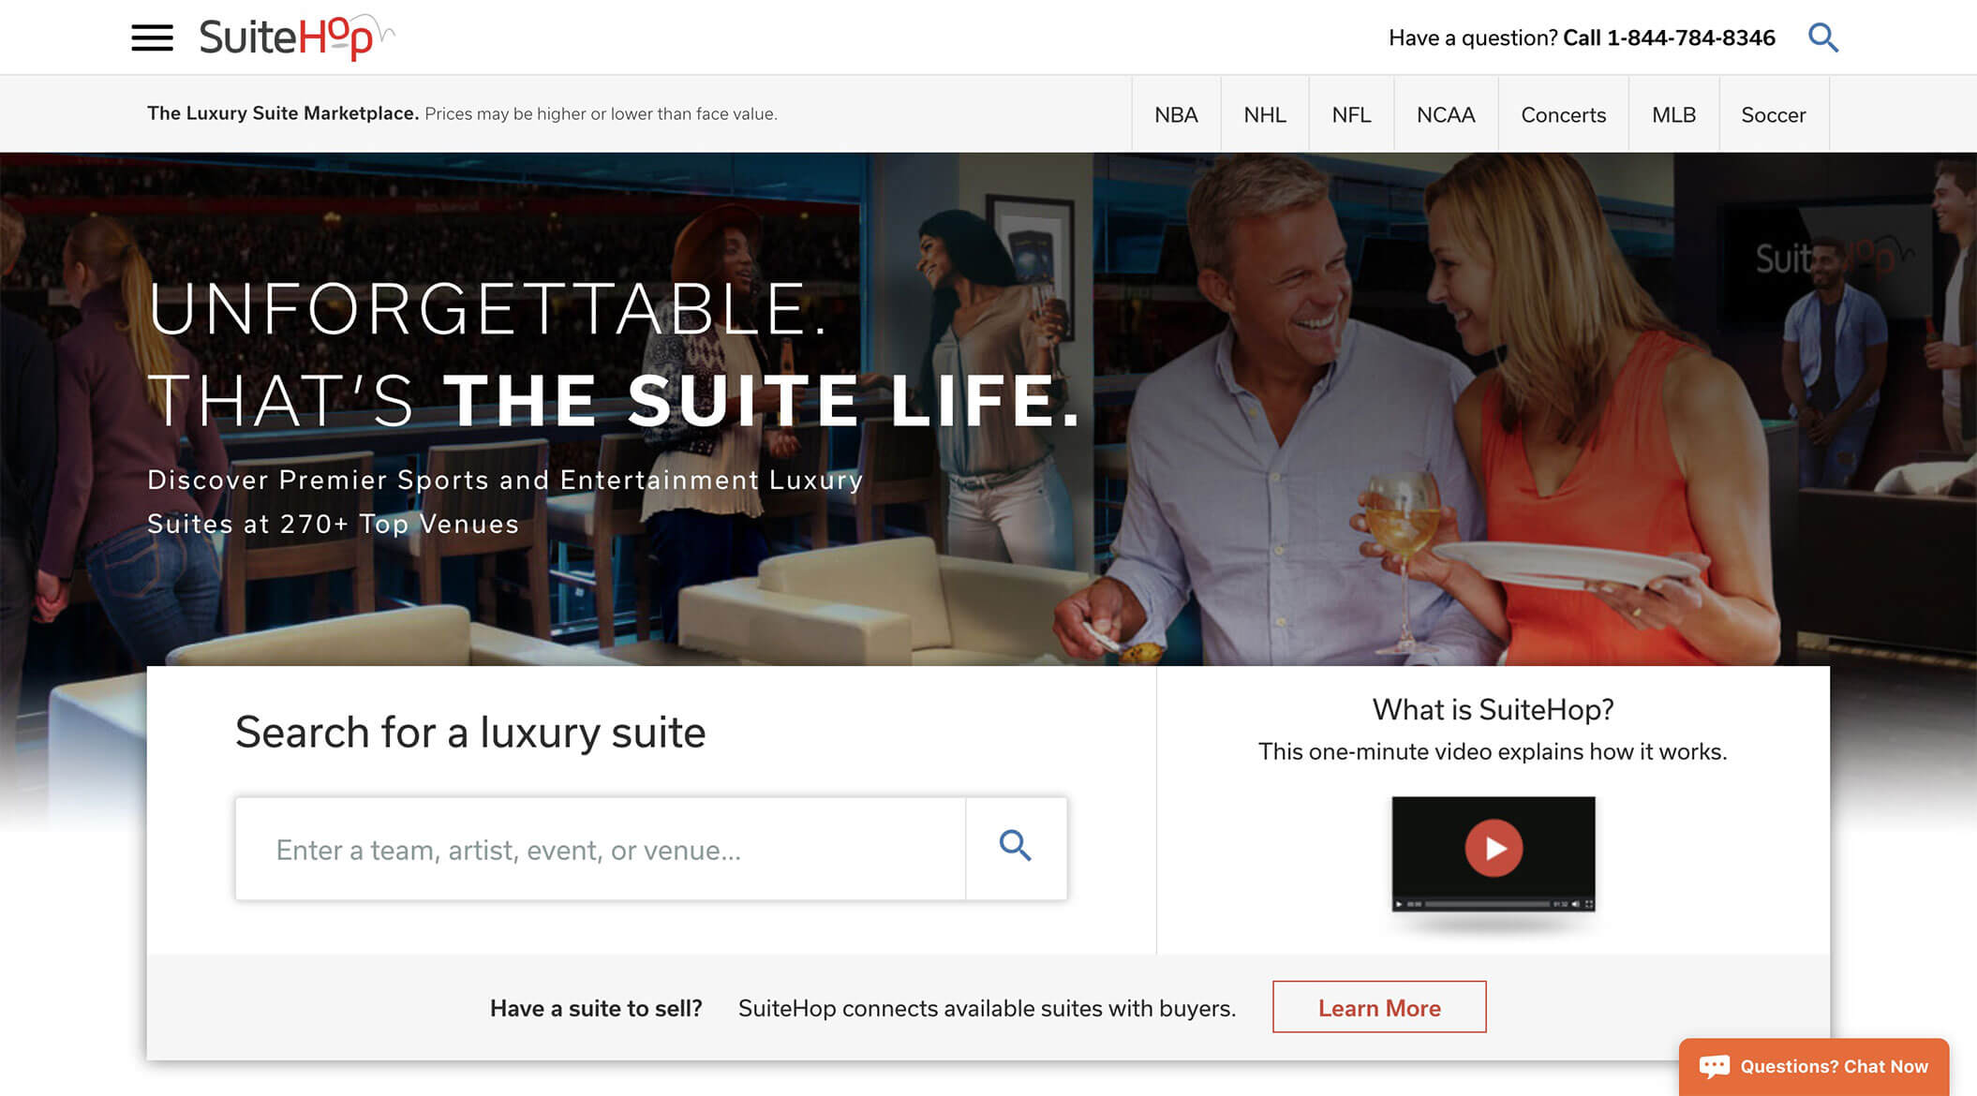
Task: Click the phone number 1-844-784-8346
Action: point(1691,37)
